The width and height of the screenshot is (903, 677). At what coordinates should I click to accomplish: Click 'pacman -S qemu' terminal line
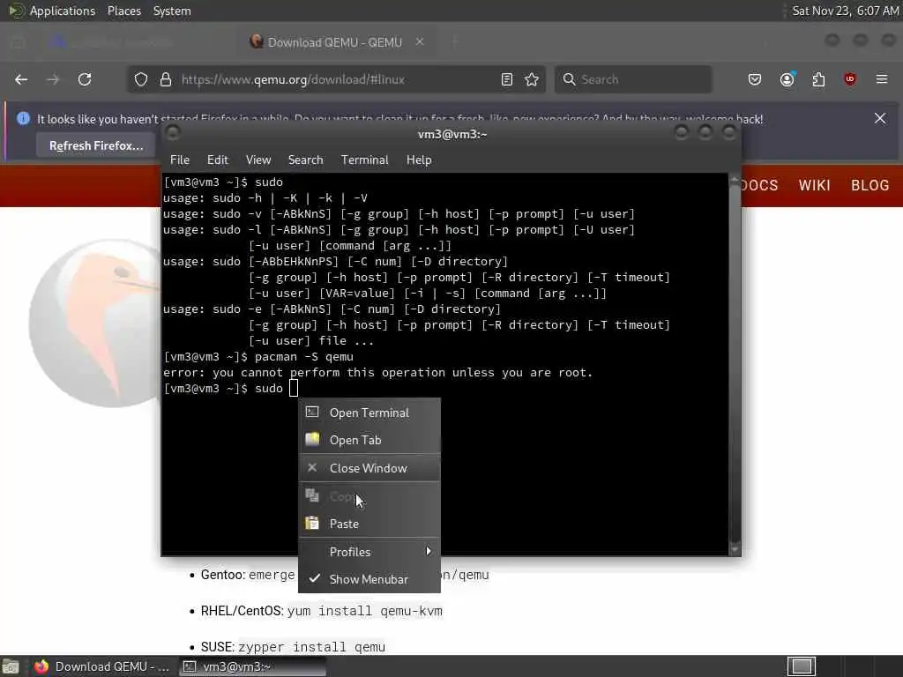258,357
